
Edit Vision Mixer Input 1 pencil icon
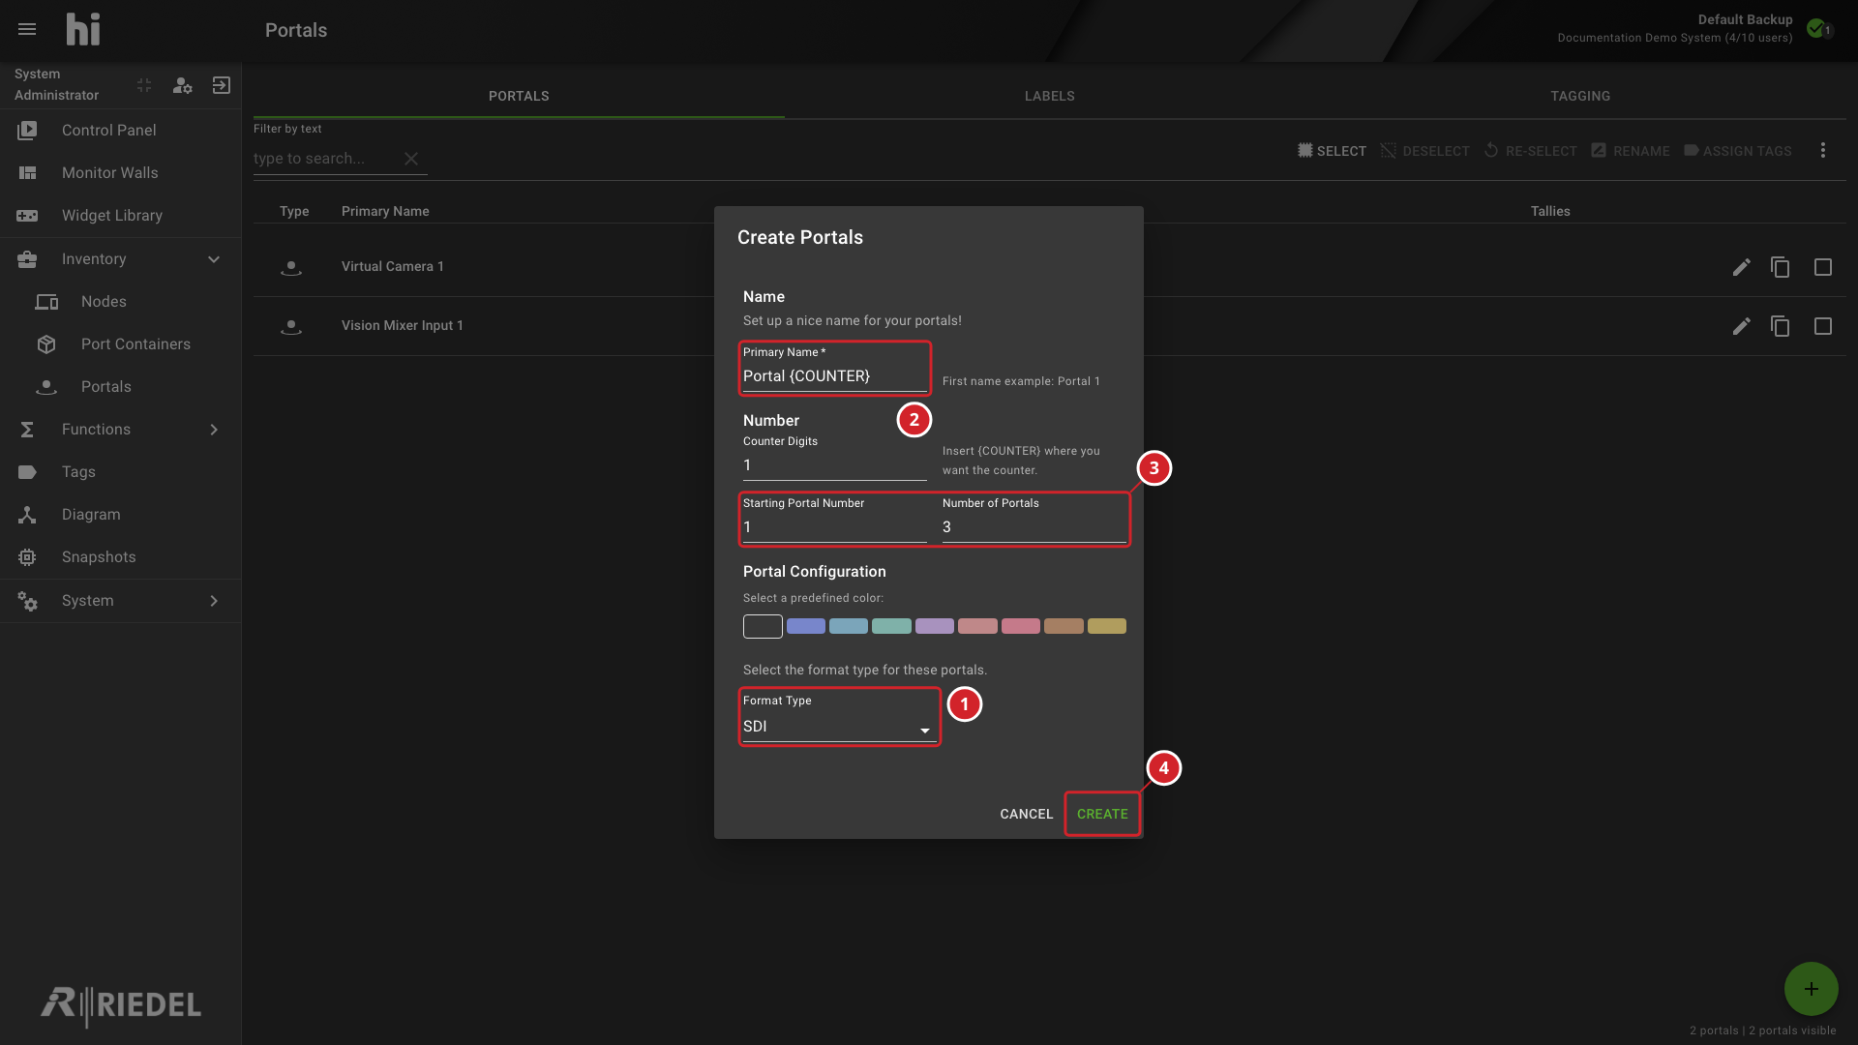[1741, 326]
